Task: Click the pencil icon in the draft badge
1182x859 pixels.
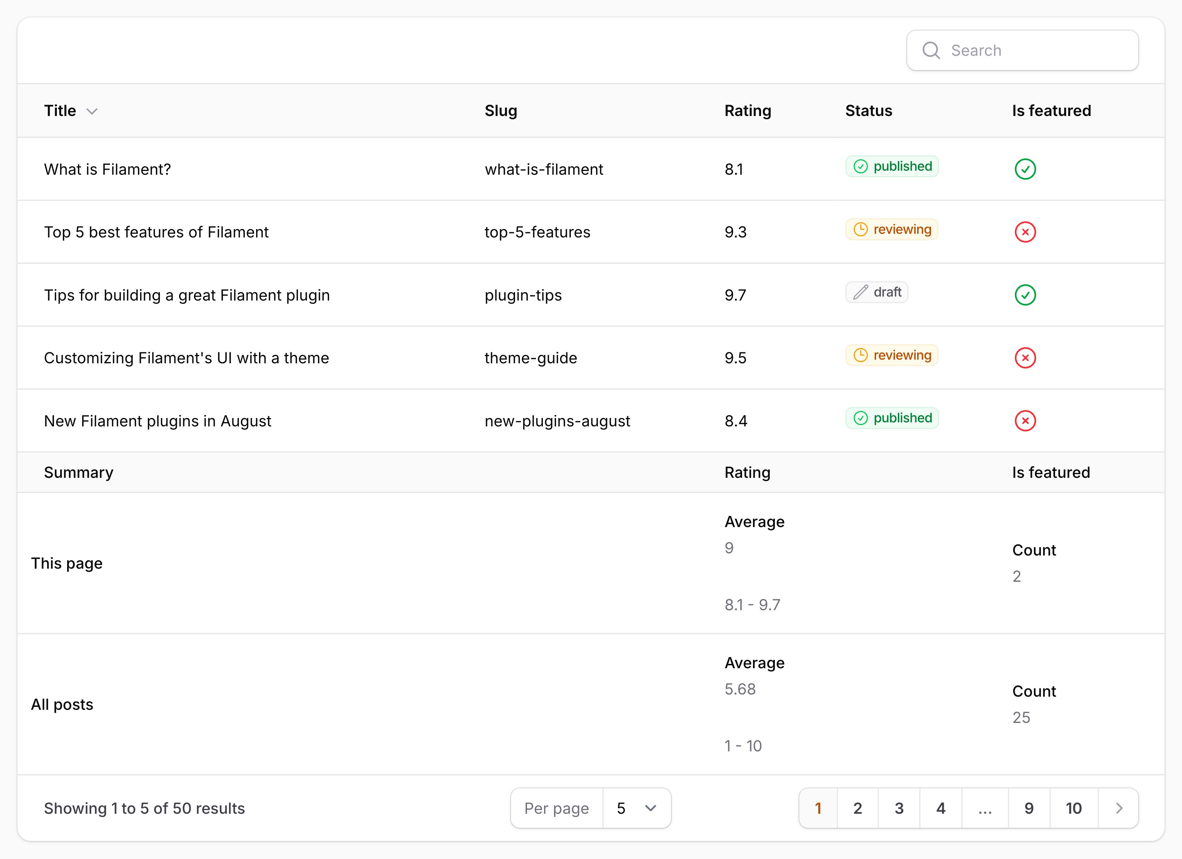Action: tap(861, 293)
